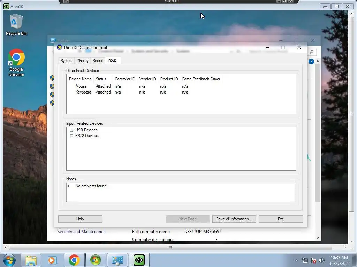This screenshot has width=357, height=267.
Task: Minimize the DirectX Diagnostic Tool window
Action: [267, 47]
